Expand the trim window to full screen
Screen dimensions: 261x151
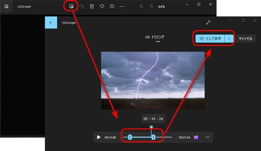click(x=208, y=23)
